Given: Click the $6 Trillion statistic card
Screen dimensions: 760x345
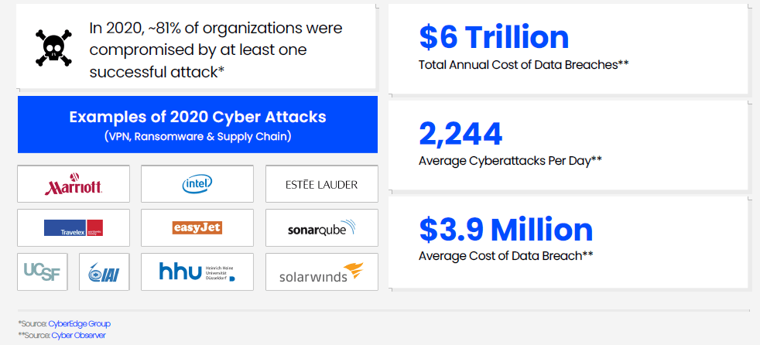Looking at the screenshot, I should click(x=568, y=49).
